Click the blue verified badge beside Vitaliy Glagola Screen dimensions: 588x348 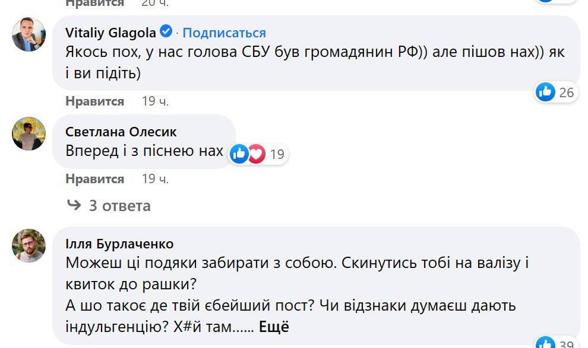click(x=167, y=32)
